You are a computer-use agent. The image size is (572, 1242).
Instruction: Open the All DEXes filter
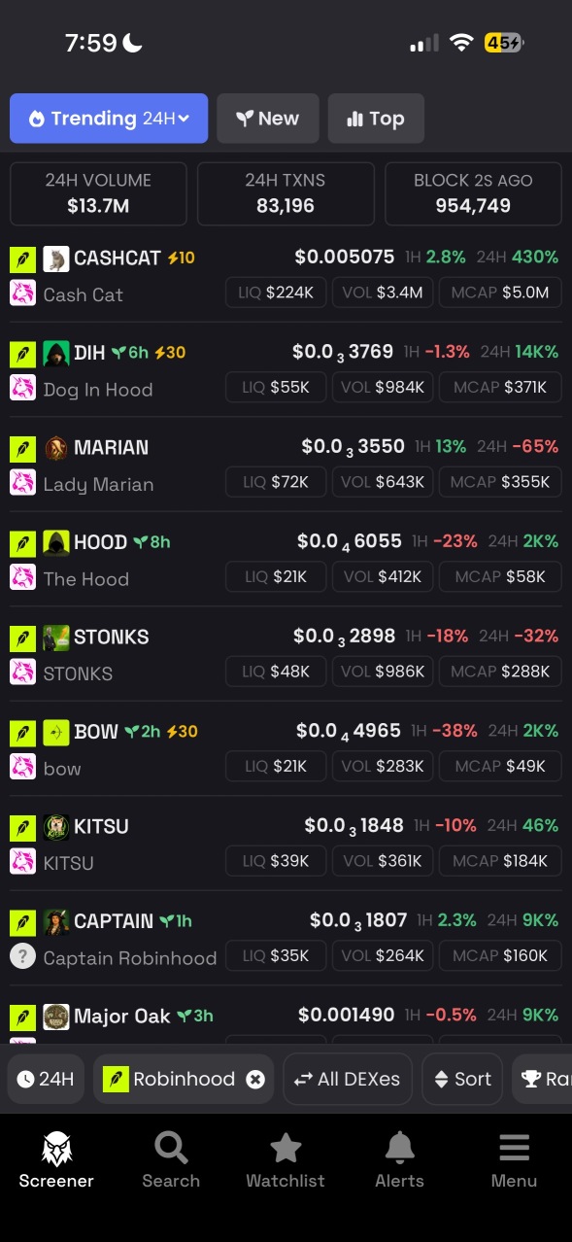point(348,1079)
